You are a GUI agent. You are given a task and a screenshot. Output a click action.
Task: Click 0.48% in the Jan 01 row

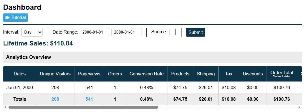pos(146,88)
